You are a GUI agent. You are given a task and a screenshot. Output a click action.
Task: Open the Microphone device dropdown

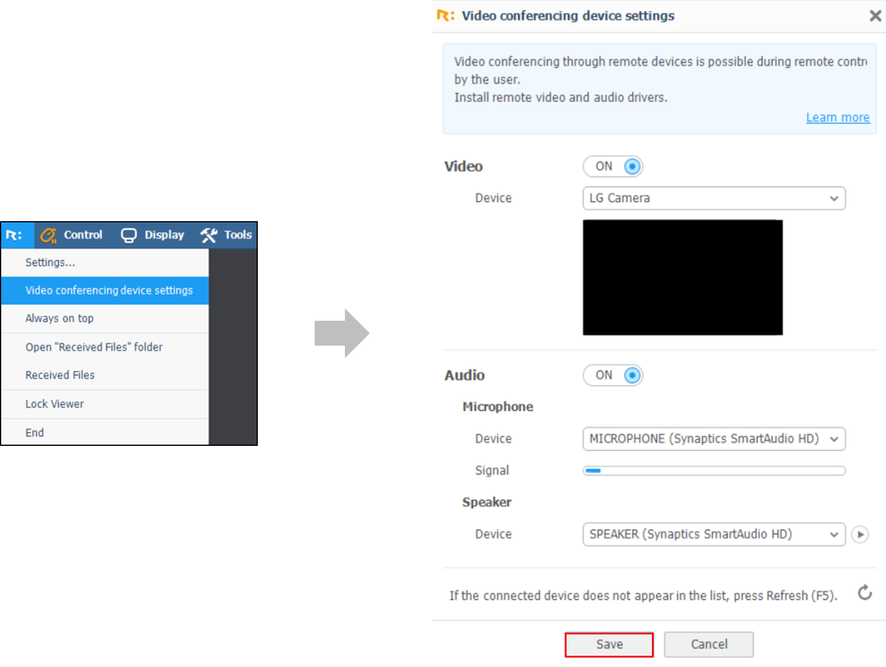coord(714,439)
